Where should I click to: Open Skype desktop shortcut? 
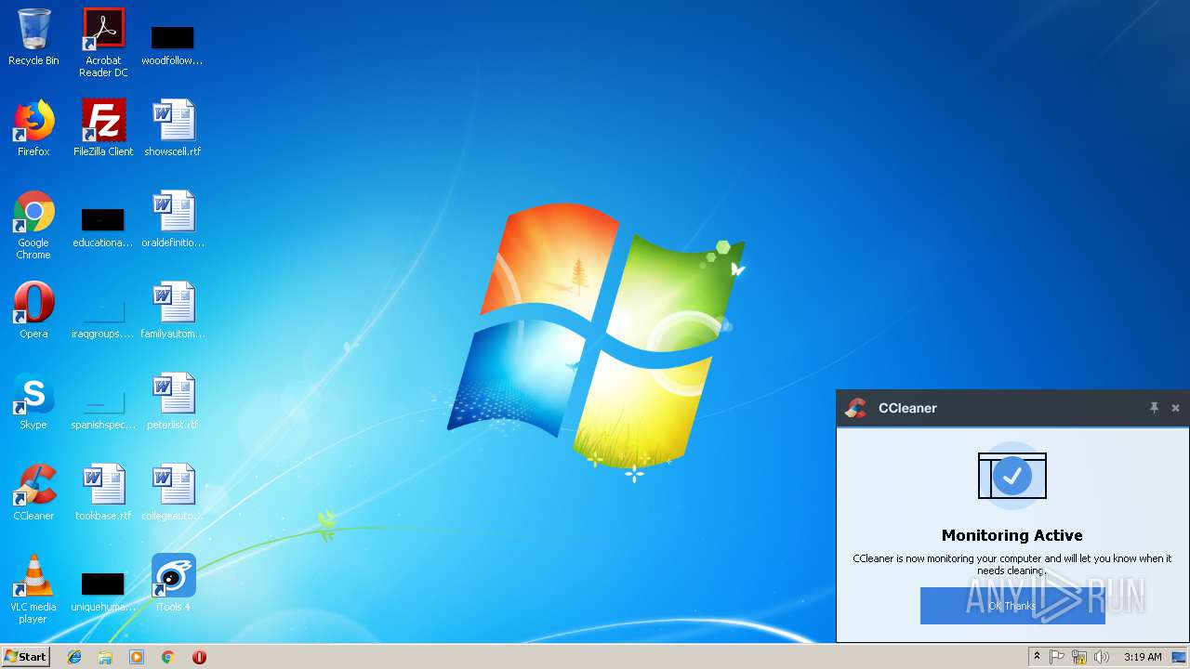[x=33, y=401]
